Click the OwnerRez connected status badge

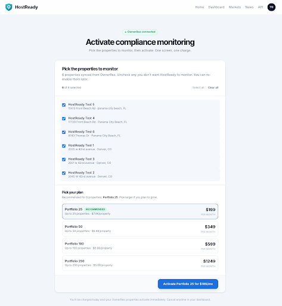[140, 32]
